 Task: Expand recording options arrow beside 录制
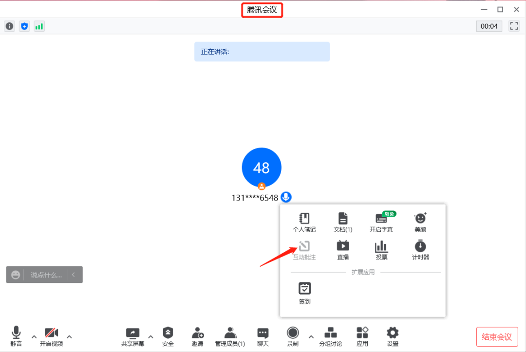pyautogui.click(x=311, y=336)
